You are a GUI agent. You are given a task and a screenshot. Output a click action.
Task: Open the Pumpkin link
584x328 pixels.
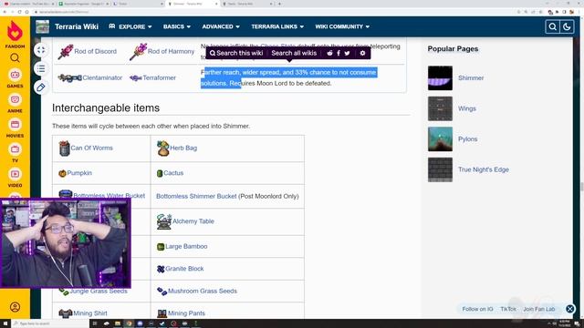79,173
